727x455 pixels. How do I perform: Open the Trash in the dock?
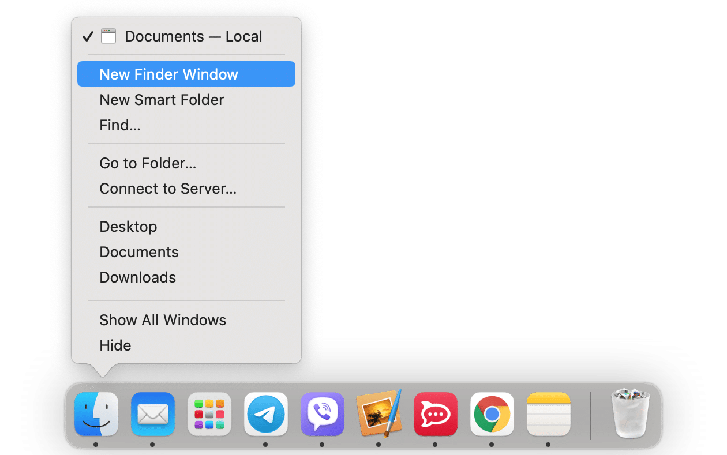pyautogui.click(x=630, y=413)
